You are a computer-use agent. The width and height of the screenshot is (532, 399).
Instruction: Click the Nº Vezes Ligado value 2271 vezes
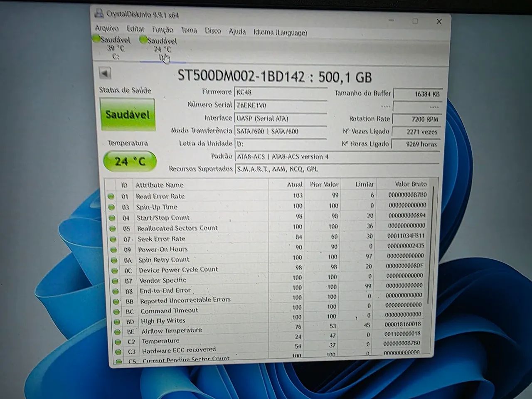(x=416, y=132)
